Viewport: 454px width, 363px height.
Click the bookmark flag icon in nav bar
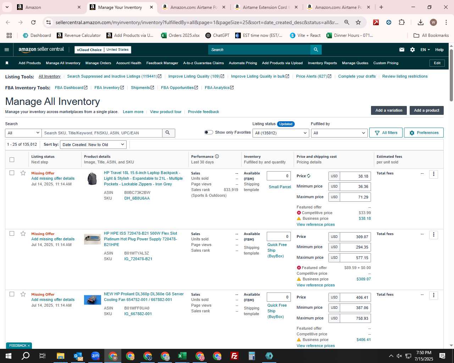point(7,63)
